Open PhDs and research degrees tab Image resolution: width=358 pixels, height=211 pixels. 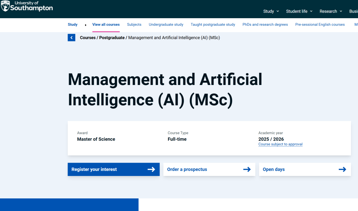coord(265,24)
